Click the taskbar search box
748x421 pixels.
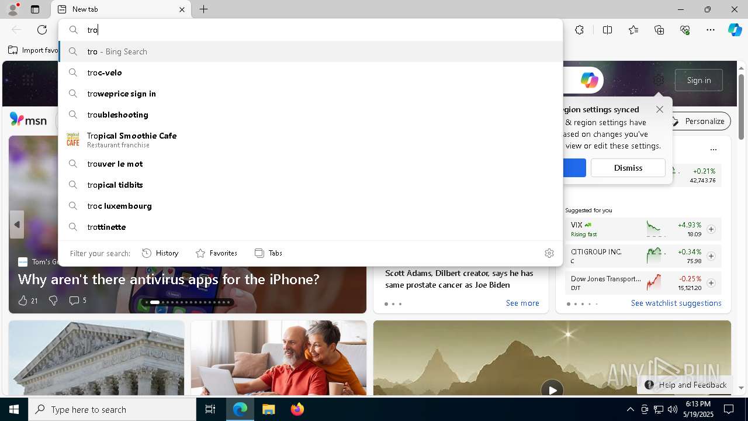(112, 409)
